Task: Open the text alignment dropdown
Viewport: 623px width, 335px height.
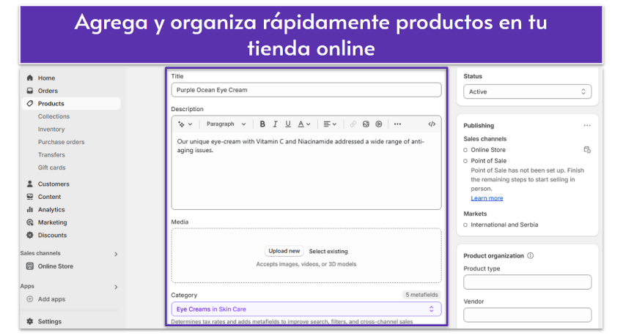Action: pos(330,124)
